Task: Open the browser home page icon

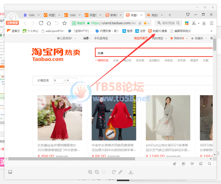Action: tap(49, 23)
